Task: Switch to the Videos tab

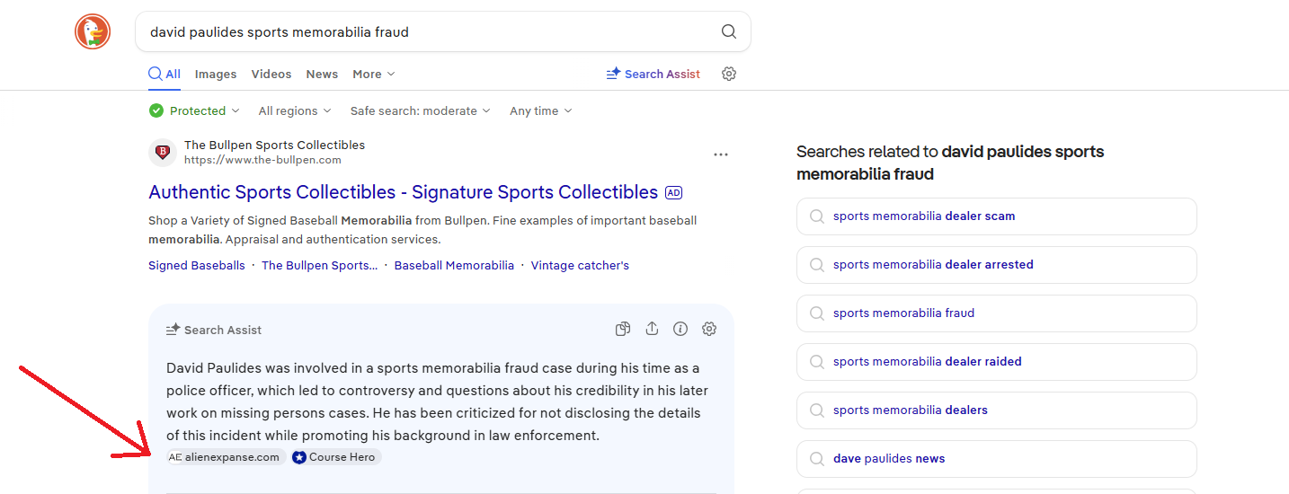Action: coord(271,74)
